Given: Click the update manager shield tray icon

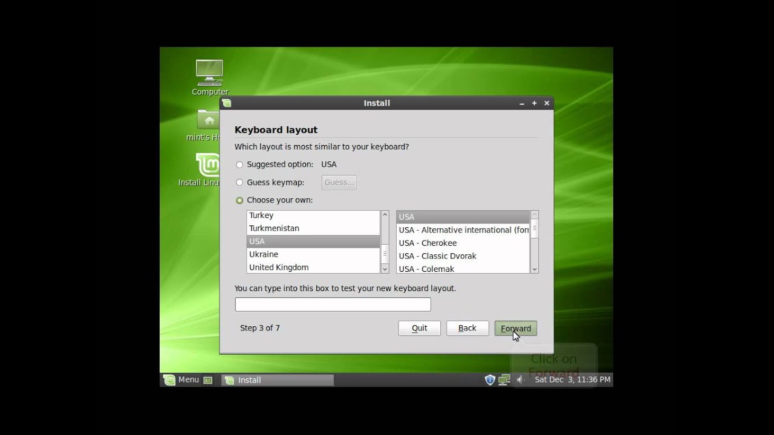Looking at the screenshot, I should tap(490, 379).
